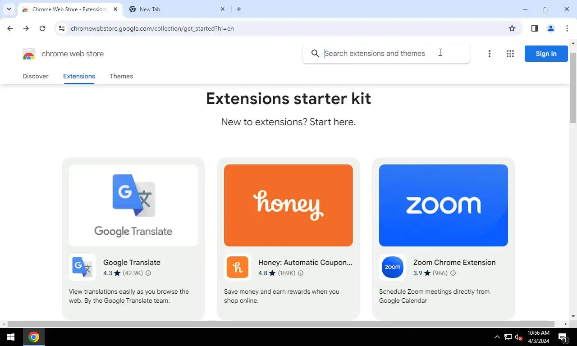Click the horizontal scrollbar thumb
Viewport: 577px width, 346px height.
coord(281,324)
